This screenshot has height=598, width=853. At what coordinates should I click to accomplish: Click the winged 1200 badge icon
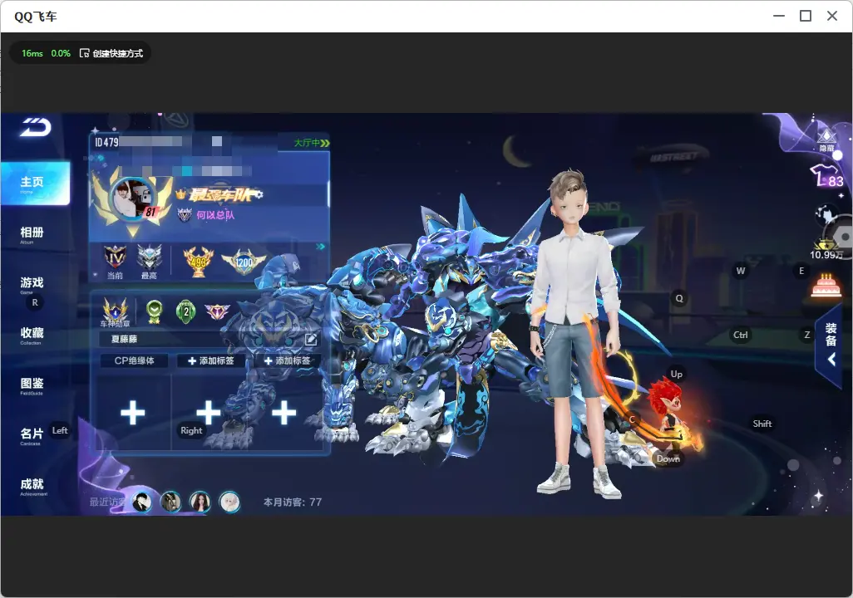coord(244,262)
